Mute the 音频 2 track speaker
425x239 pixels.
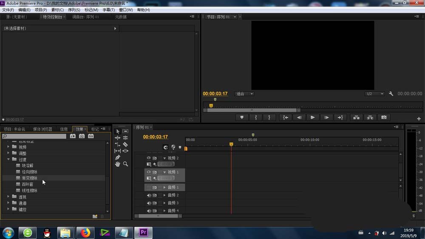[149, 195]
